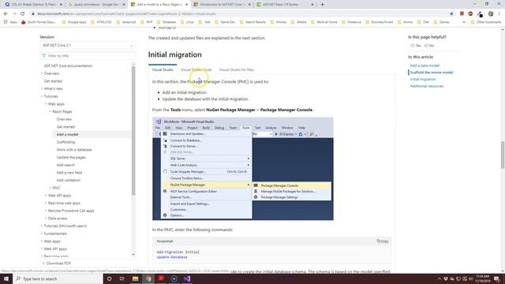505x284 pixels.
Task: Reload the current docs page
Action: [23, 14]
